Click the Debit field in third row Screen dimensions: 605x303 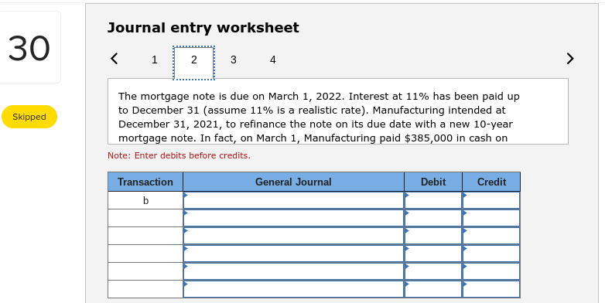point(433,236)
